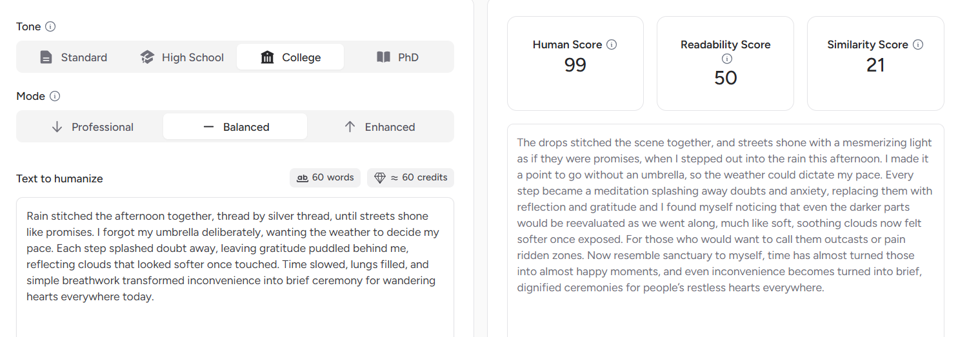Select the Balanced mode
Screen dimensions: 958x337
pos(235,127)
